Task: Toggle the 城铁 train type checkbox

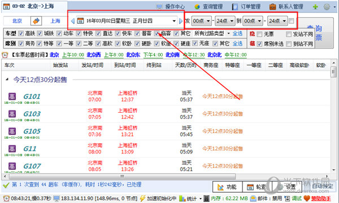Action: point(40,33)
